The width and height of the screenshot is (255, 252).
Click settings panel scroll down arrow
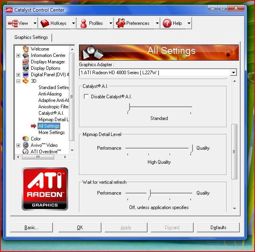[235, 208]
